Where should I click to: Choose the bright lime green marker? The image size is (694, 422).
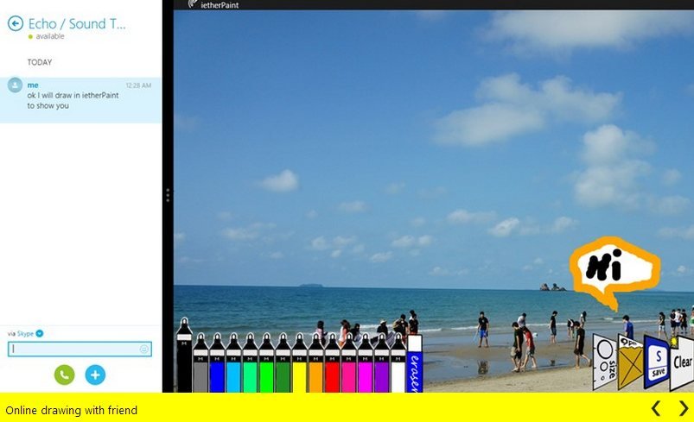(x=266, y=363)
